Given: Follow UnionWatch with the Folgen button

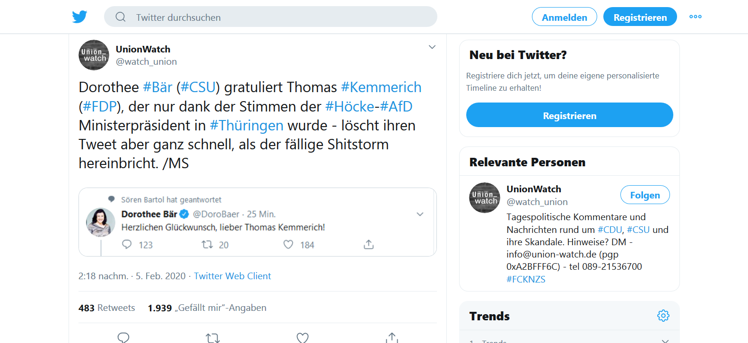Looking at the screenshot, I should [644, 195].
